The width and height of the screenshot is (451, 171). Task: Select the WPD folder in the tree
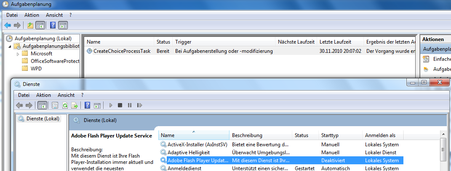[36, 68]
